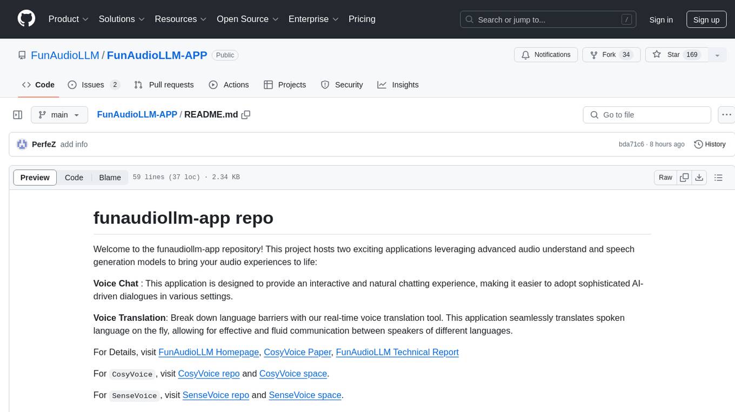Select the Code view

(74, 177)
